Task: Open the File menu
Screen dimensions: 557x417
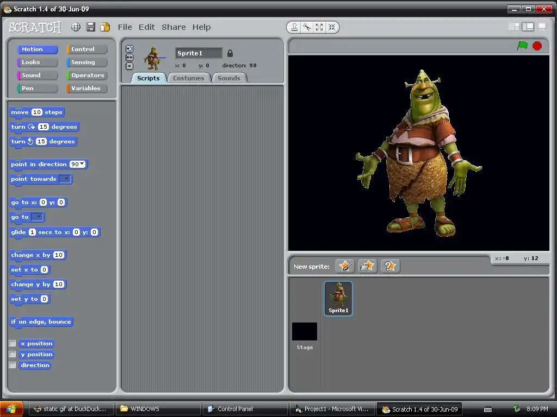Action: (x=125, y=27)
